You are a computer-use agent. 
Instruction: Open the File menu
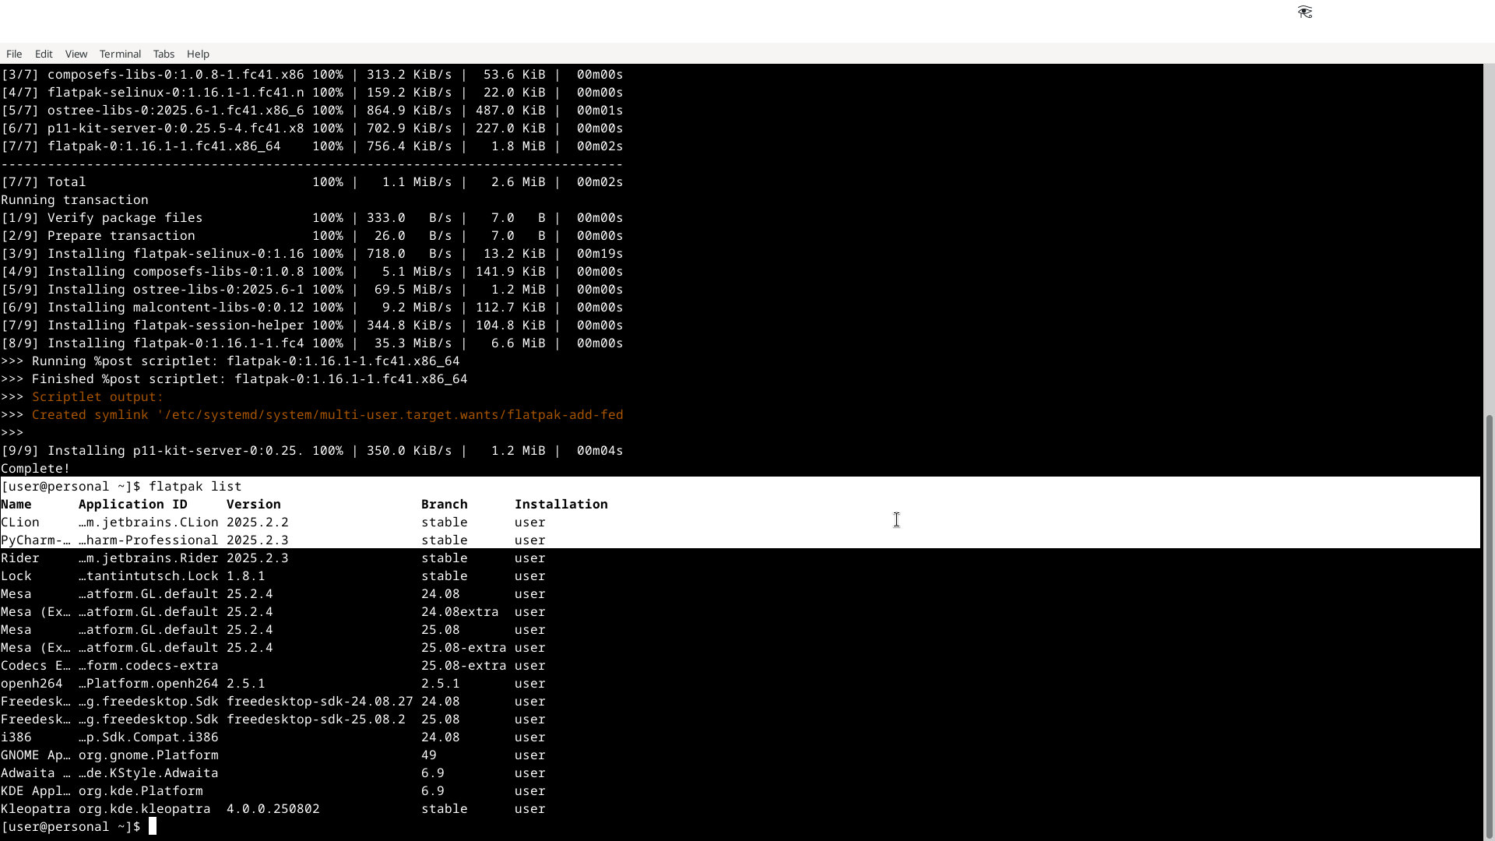14,54
